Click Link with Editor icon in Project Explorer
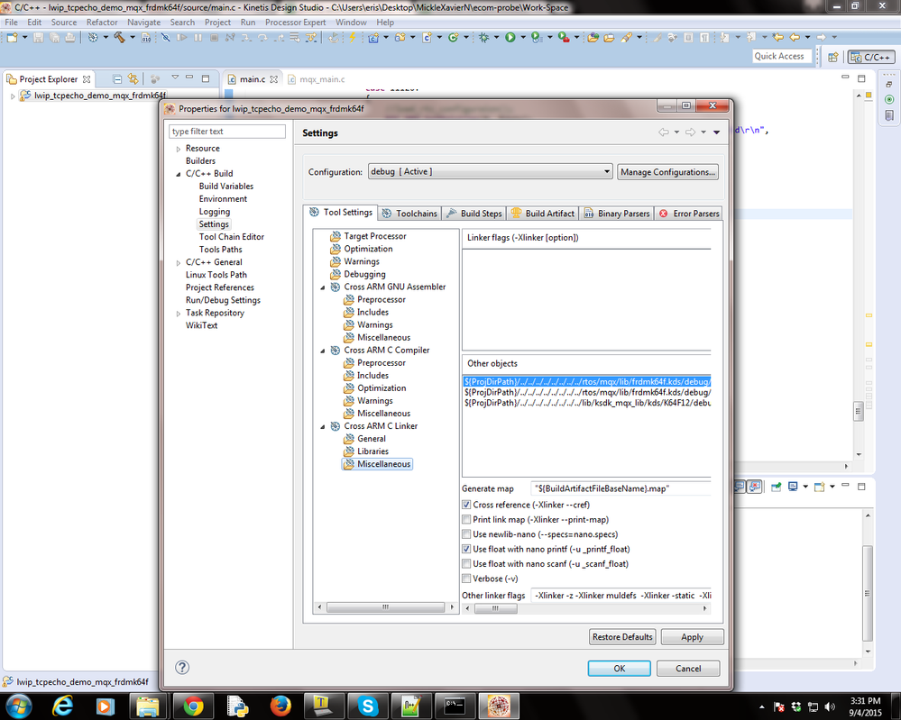The image size is (901, 720). pos(133,78)
